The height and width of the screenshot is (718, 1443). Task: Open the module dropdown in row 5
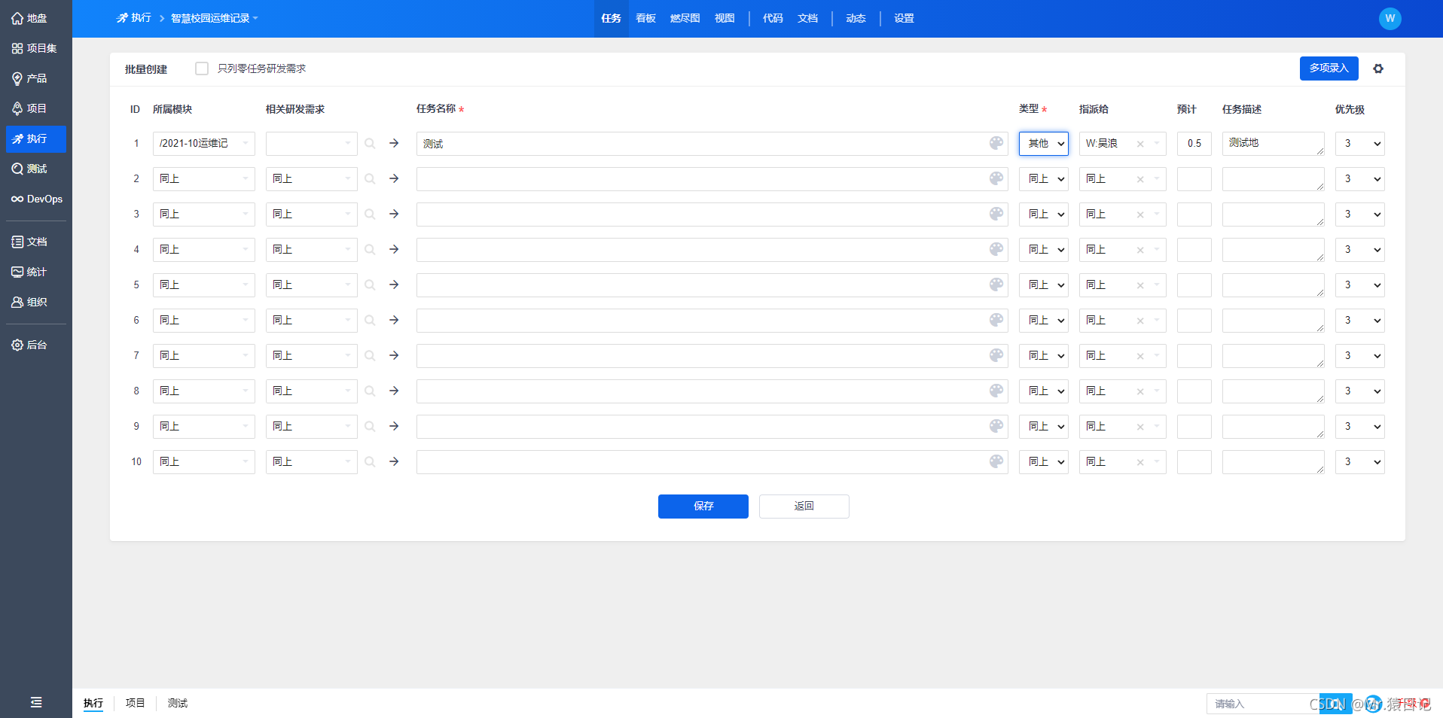pos(204,285)
